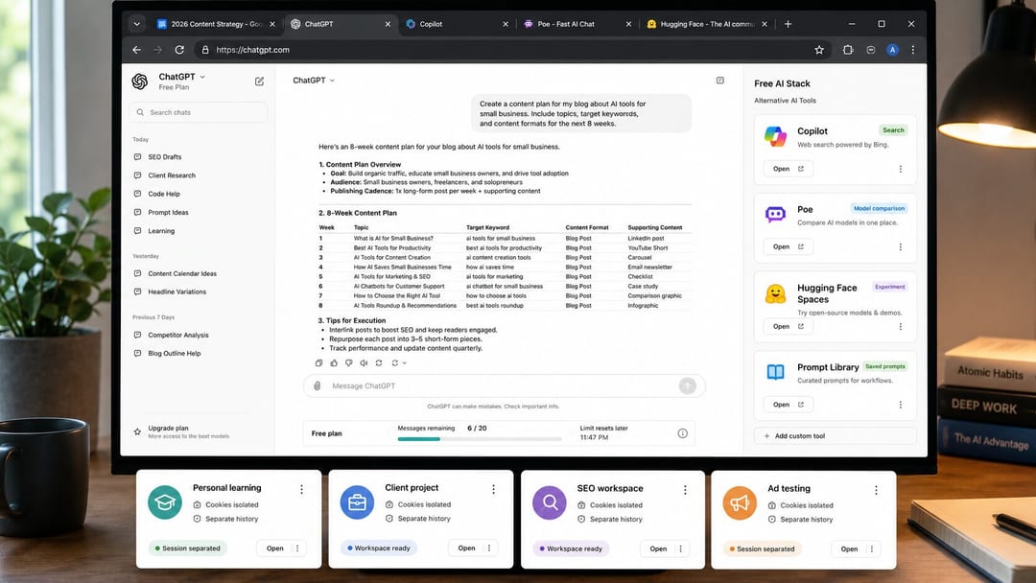Click the Personal learning graduation cap icon
Image resolution: width=1036 pixels, height=583 pixels.
(165, 502)
